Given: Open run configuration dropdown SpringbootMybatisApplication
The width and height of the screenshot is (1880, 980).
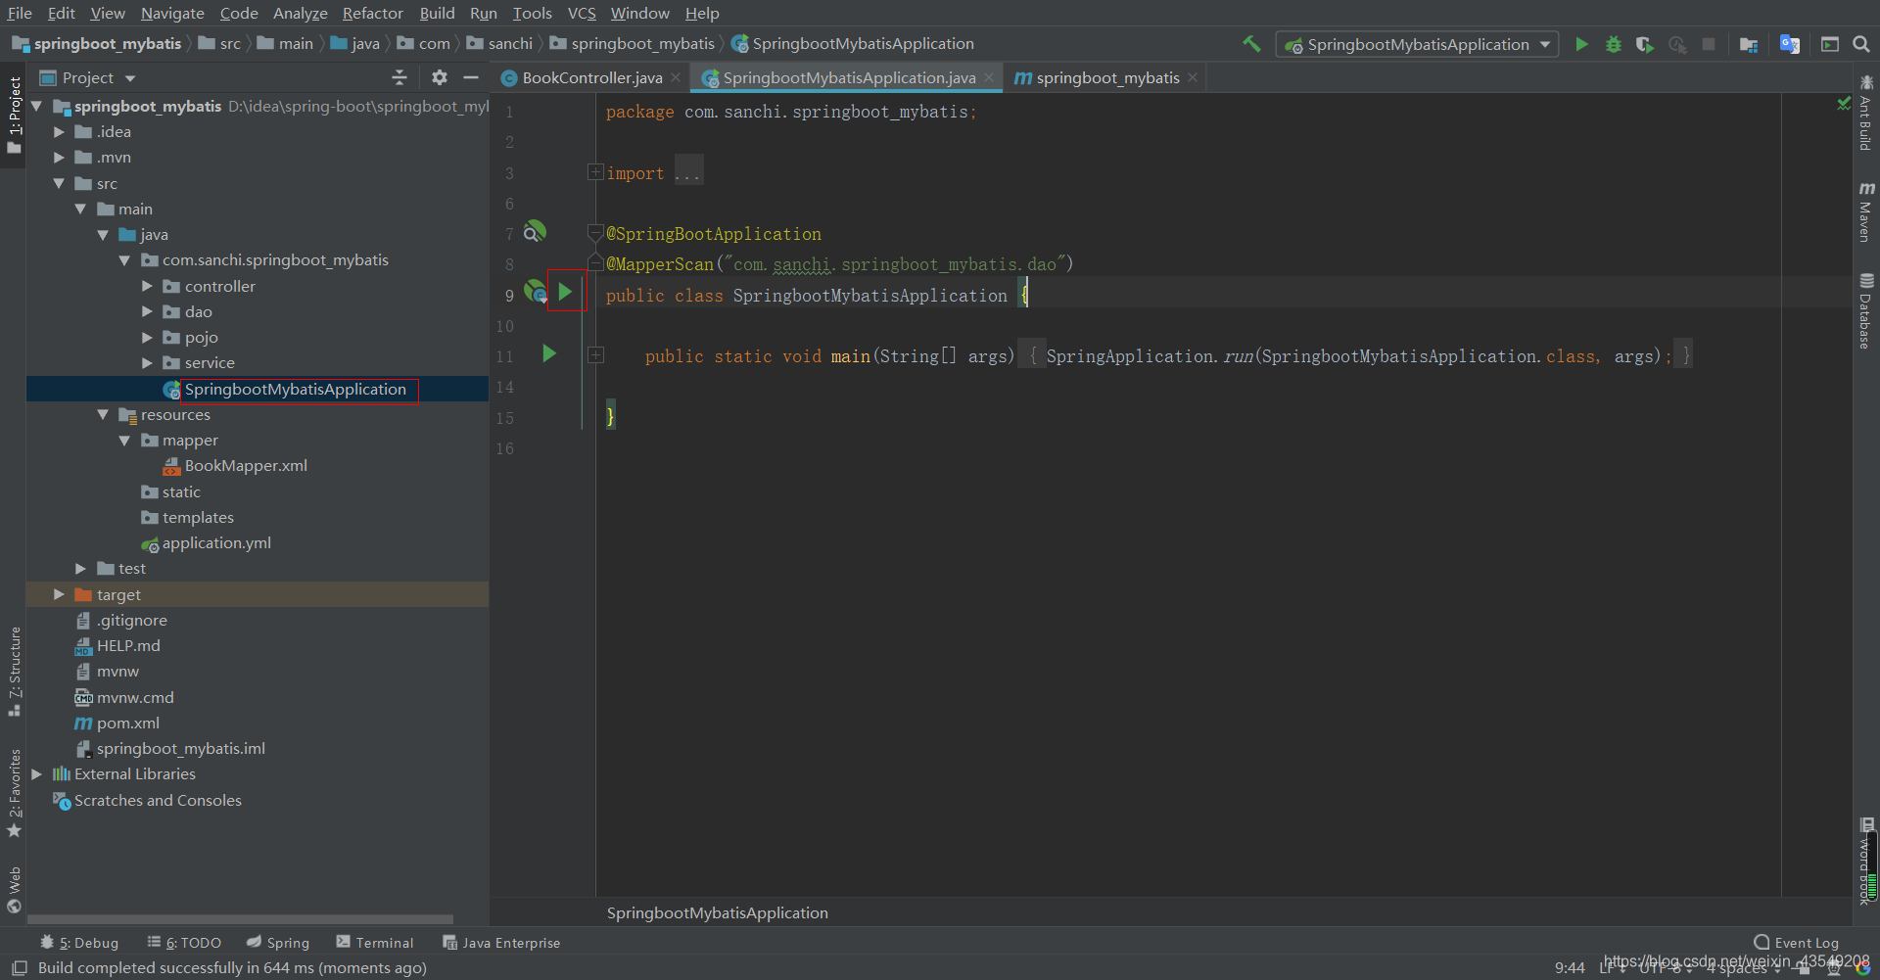Looking at the screenshot, I should pos(1417,44).
